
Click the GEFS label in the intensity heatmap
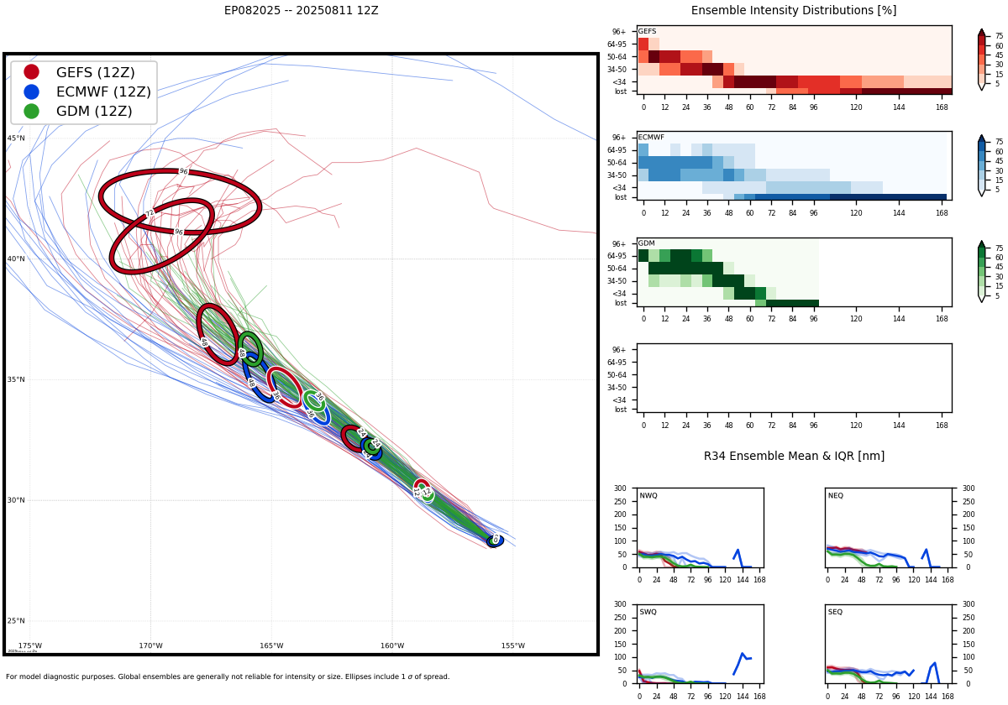pyautogui.click(x=647, y=32)
